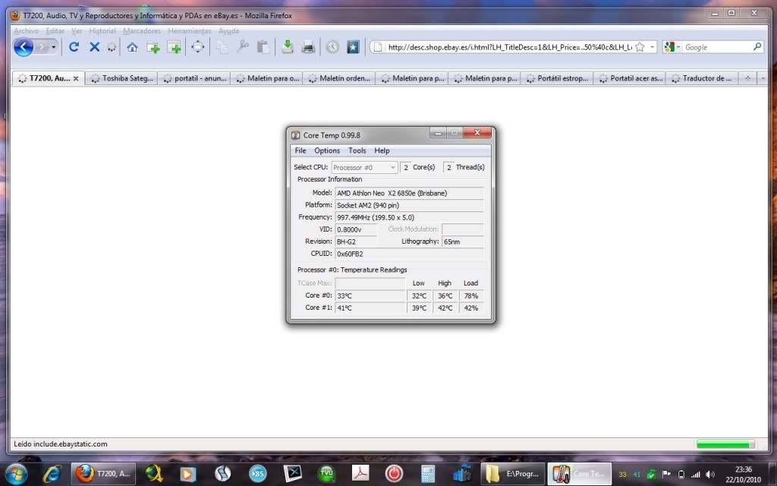The height and width of the screenshot is (486, 777).
Task: Click the Core #0 temperature 33°C
Action: [x=370, y=295]
